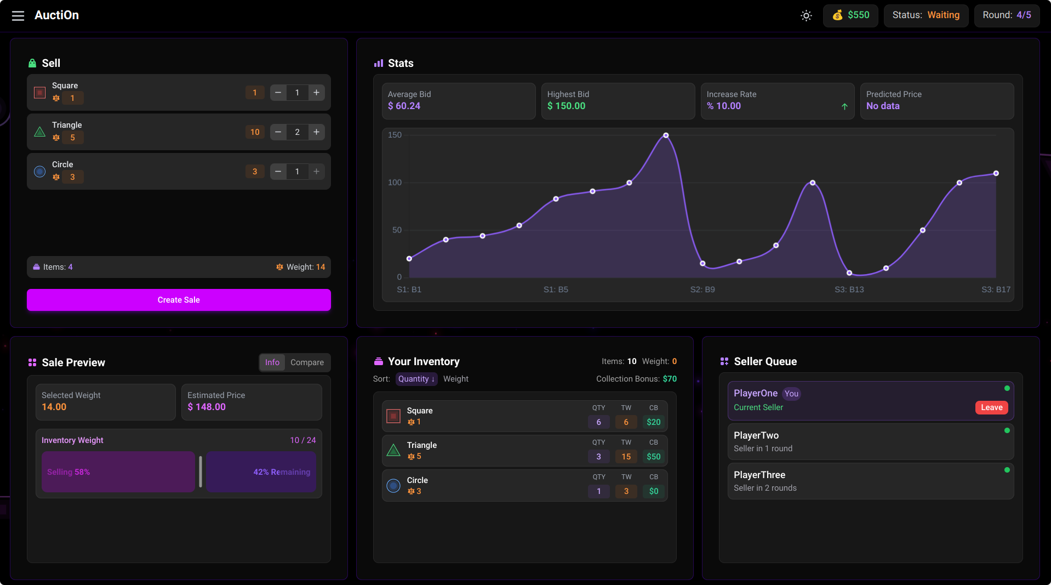This screenshot has width=1051, height=585.
Task: Click the inventory weight bar divider handle
Action: click(x=201, y=472)
